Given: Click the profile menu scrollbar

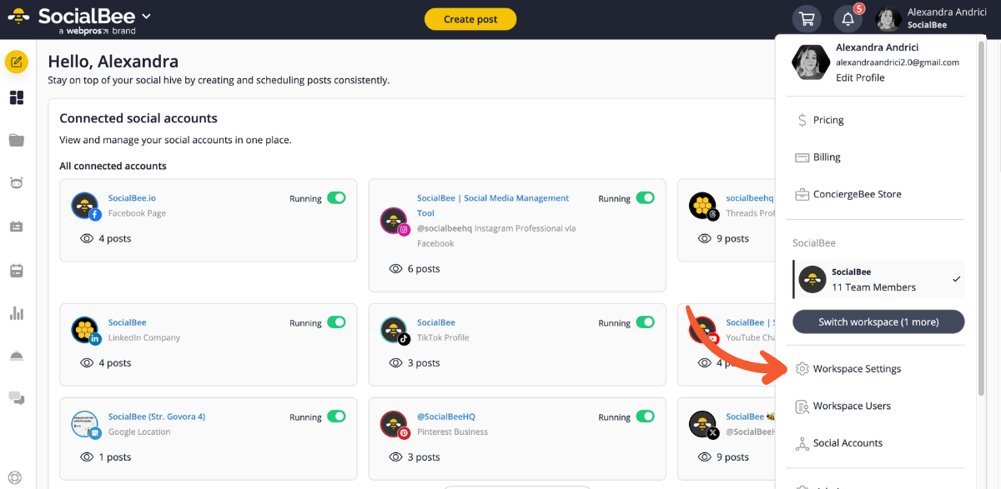Looking at the screenshot, I should pyautogui.click(x=982, y=217).
